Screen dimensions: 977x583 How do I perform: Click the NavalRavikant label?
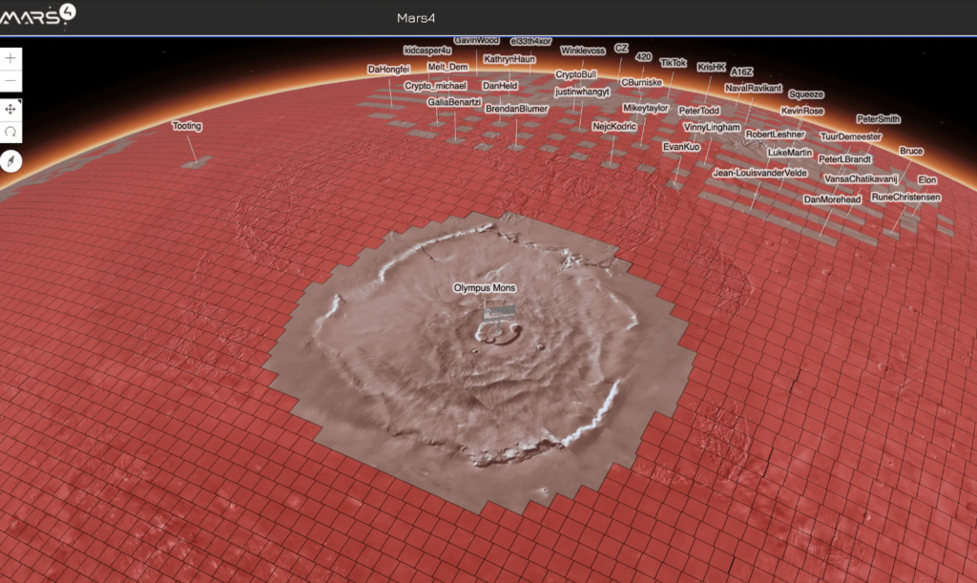(x=753, y=88)
